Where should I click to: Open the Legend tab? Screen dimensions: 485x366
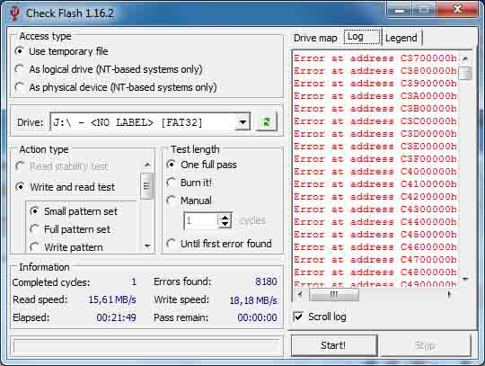(x=401, y=38)
